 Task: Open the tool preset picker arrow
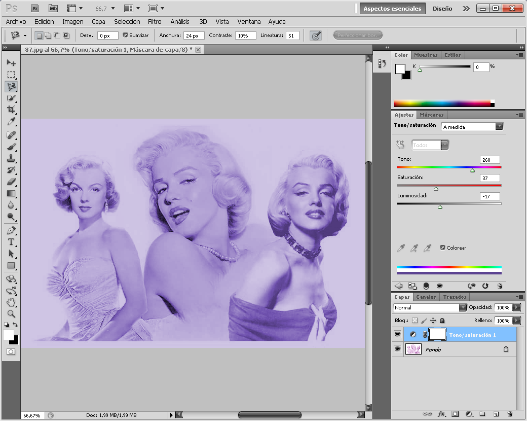point(25,36)
